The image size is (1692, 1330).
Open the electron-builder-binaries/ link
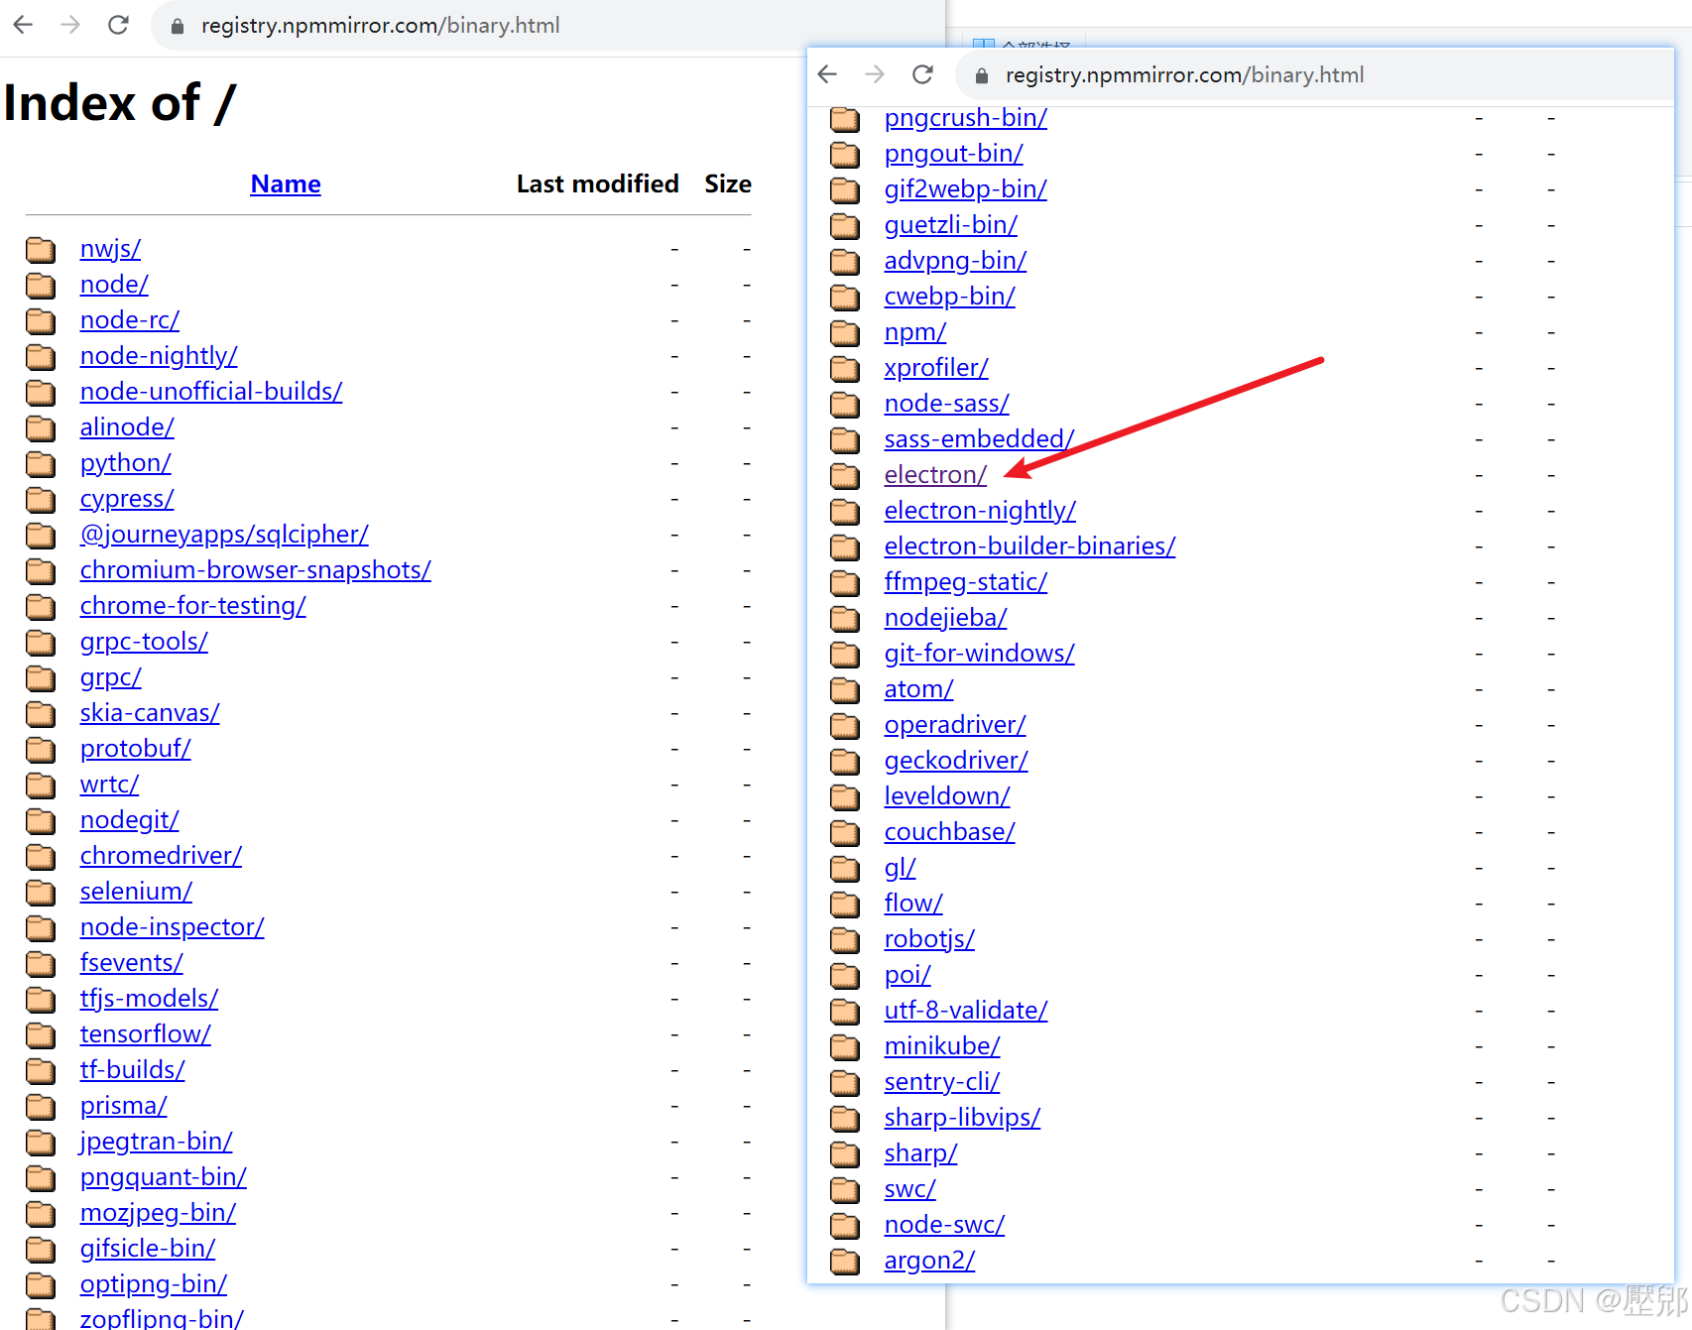(1030, 546)
